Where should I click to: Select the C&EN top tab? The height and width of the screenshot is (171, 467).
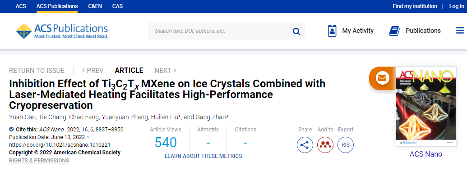tap(95, 6)
